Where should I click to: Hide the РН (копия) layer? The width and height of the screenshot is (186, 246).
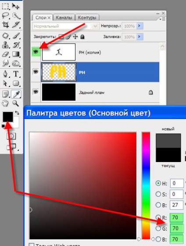point(36,51)
